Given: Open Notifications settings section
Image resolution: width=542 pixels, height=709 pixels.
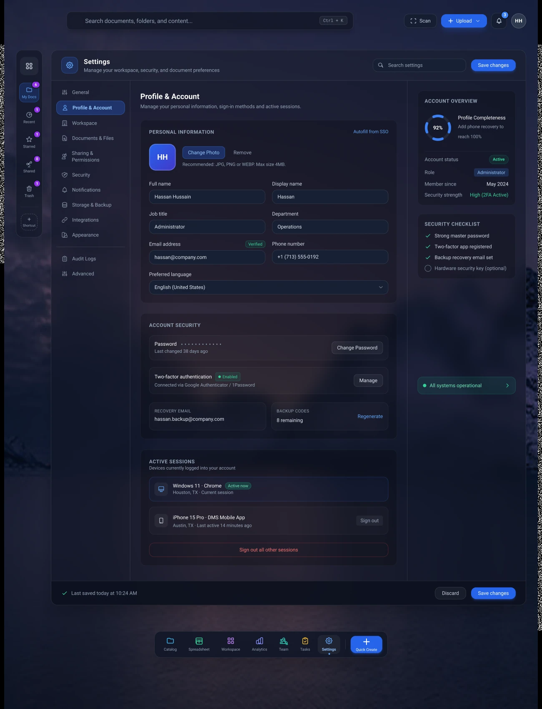Looking at the screenshot, I should click(90, 190).
